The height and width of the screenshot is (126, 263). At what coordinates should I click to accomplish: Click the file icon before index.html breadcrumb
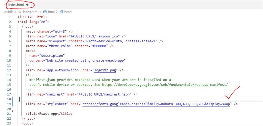pos(20,12)
